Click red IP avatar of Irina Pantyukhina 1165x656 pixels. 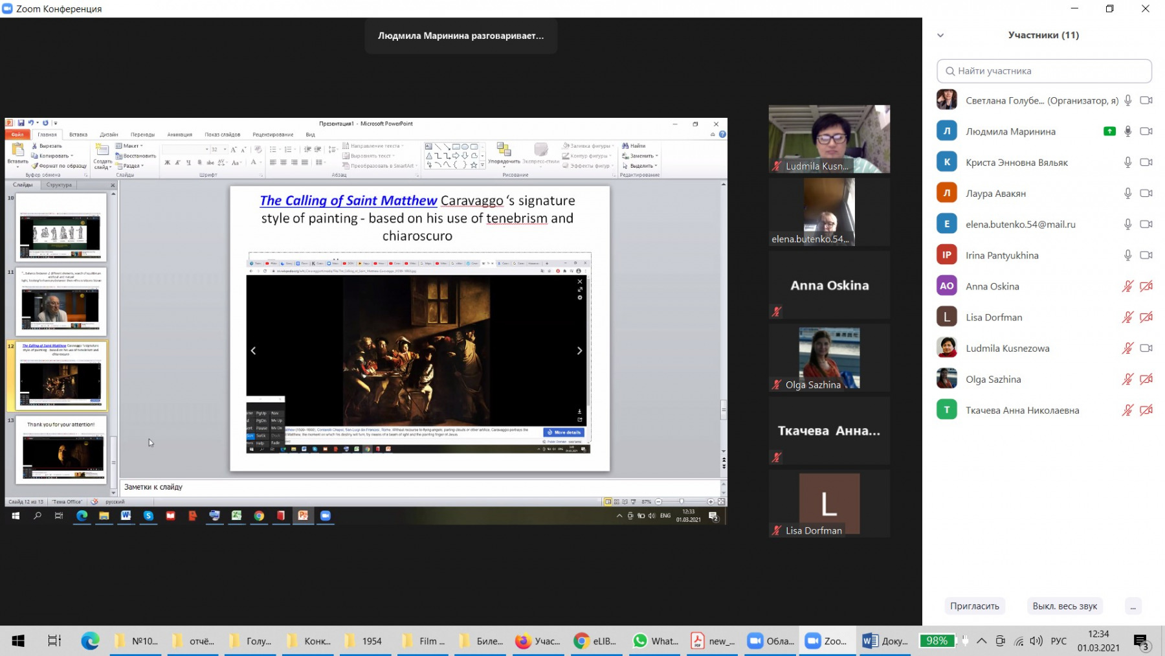947,254
